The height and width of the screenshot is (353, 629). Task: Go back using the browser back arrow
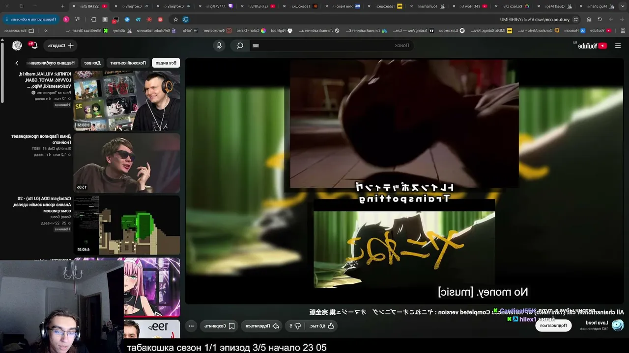tap(621, 19)
